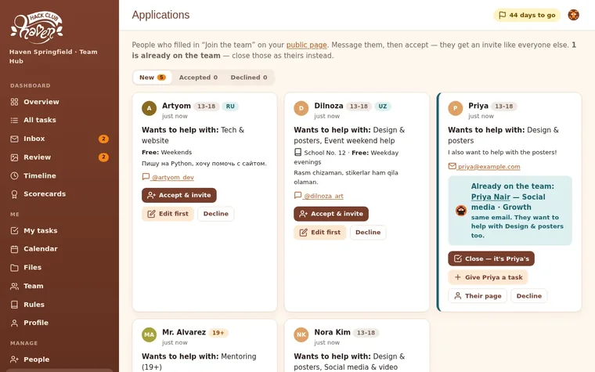Click the Haven Springfield · Team Hub title
595x372 pixels.
coord(53,56)
